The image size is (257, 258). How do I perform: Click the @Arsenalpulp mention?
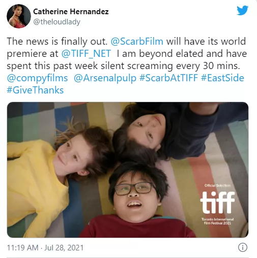pos(105,78)
